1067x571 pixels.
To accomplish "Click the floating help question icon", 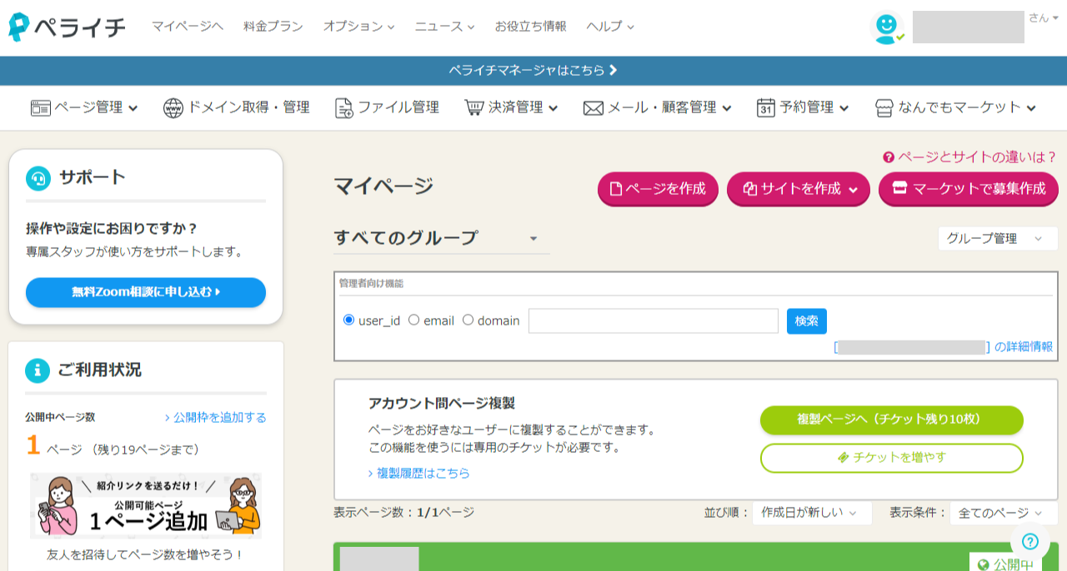I will click(1029, 541).
